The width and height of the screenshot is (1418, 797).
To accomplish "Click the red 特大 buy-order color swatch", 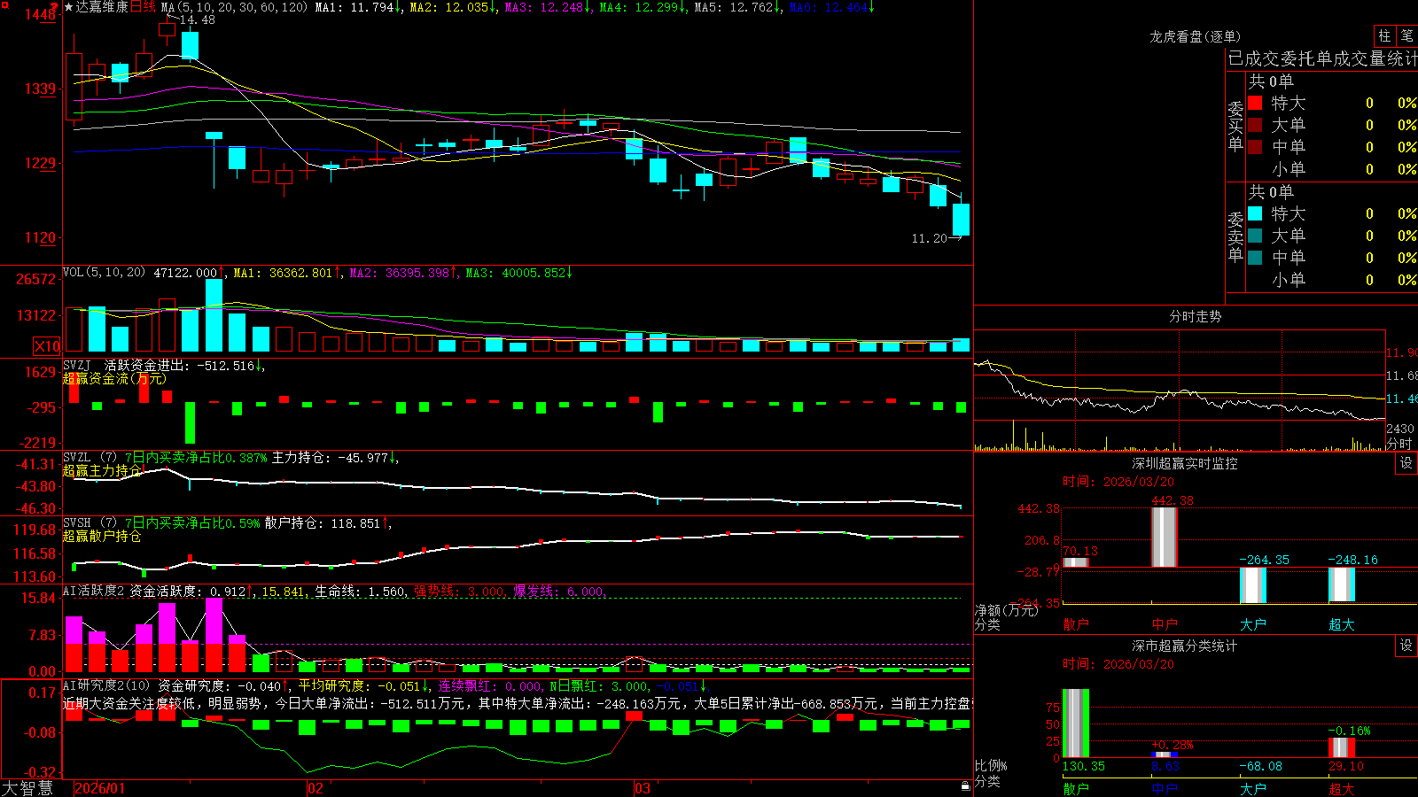I will 1255,103.
